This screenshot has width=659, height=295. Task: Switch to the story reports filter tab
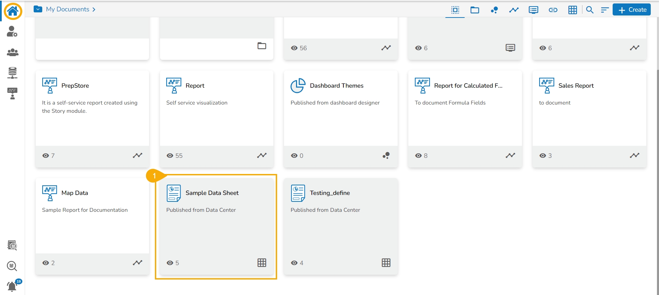(514, 10)
